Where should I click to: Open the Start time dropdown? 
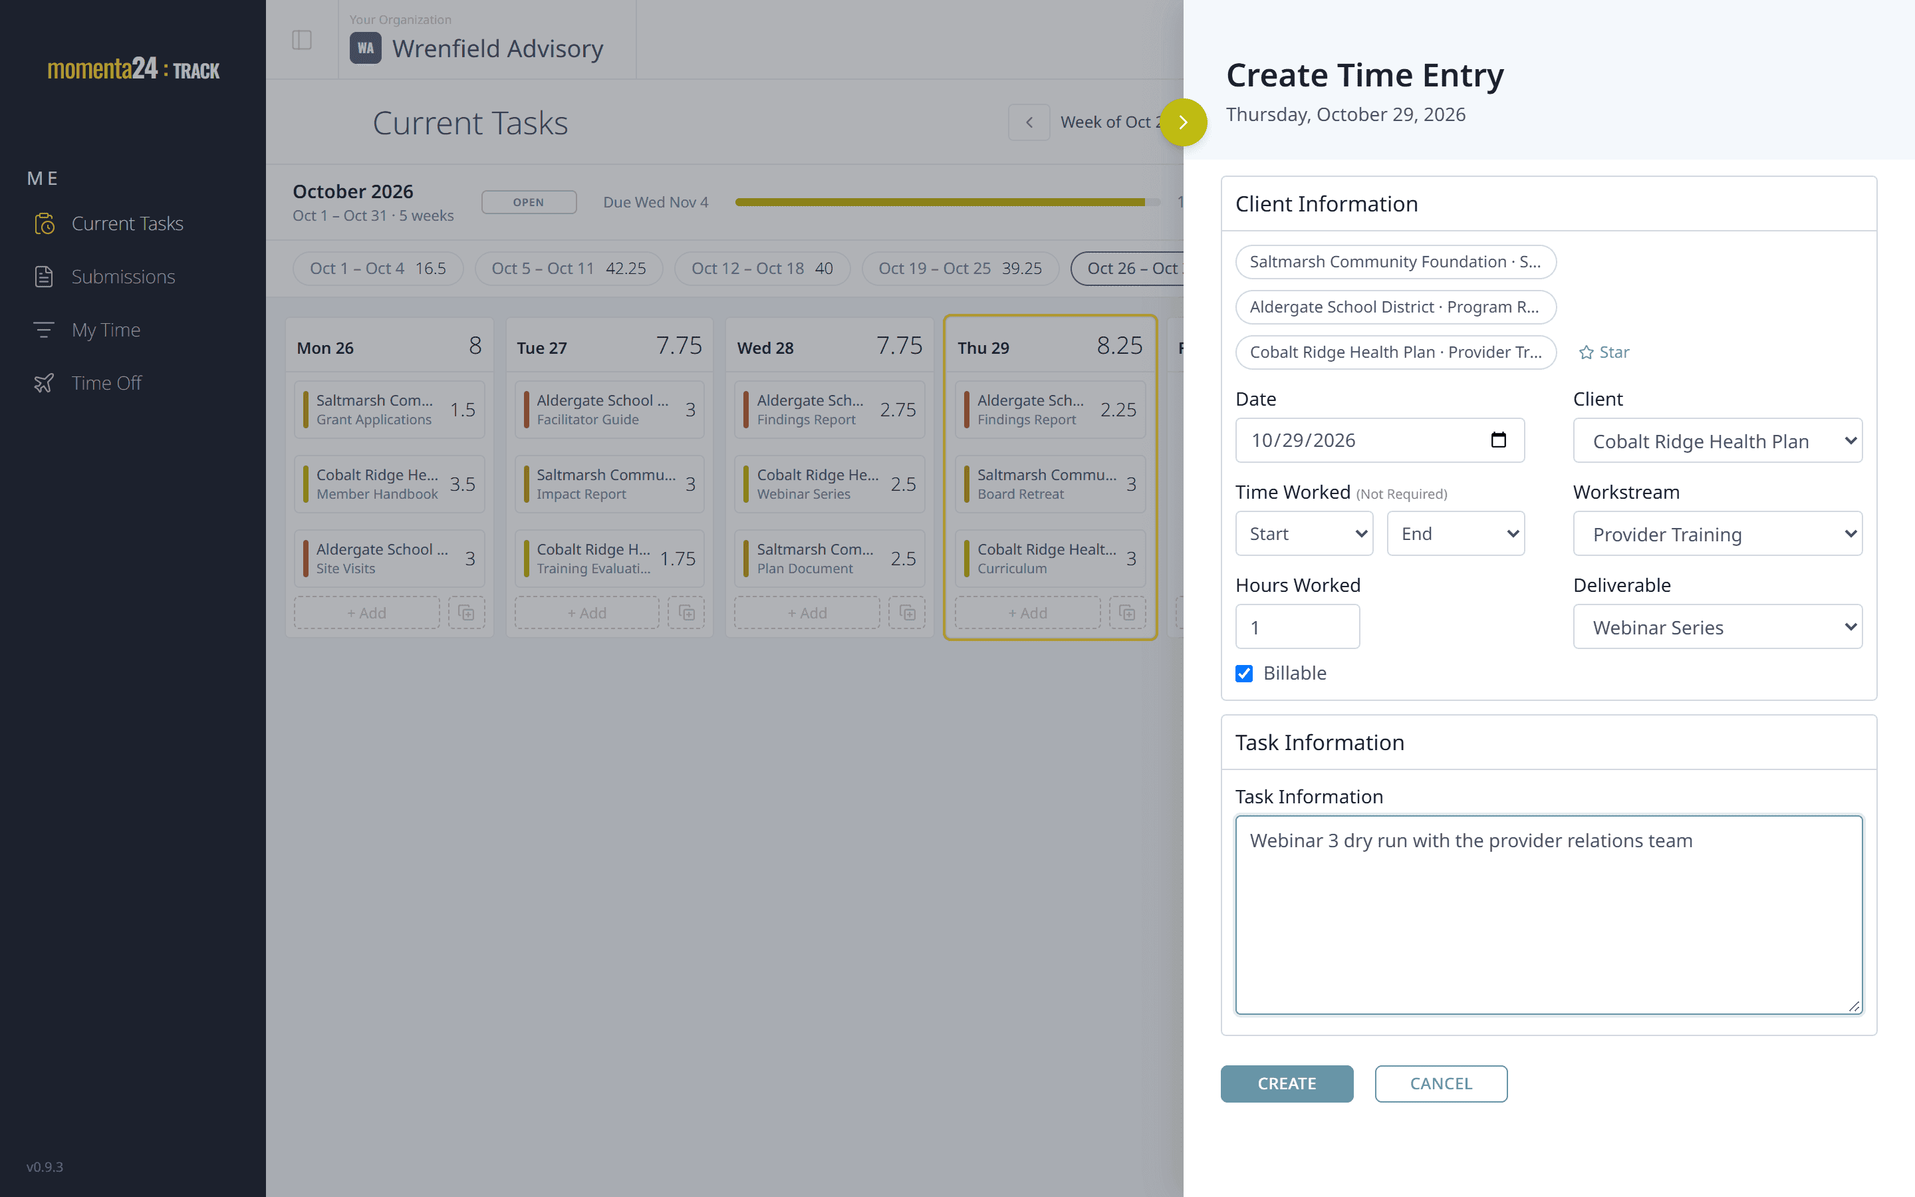tap(1304, 533)
